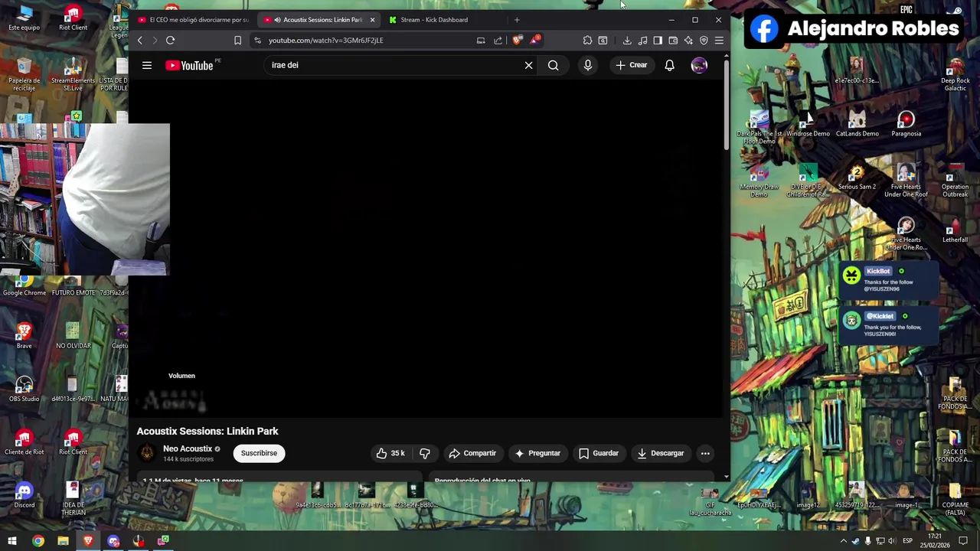Go back in the browser
The image size is (980, 551).
(139, 41)
